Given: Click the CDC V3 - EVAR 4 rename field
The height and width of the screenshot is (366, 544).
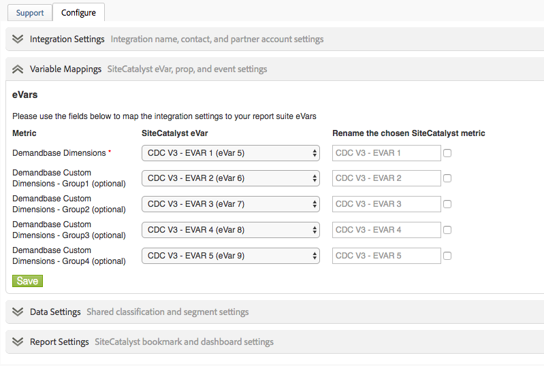Looking at the screenshot, I should (387, 230).
